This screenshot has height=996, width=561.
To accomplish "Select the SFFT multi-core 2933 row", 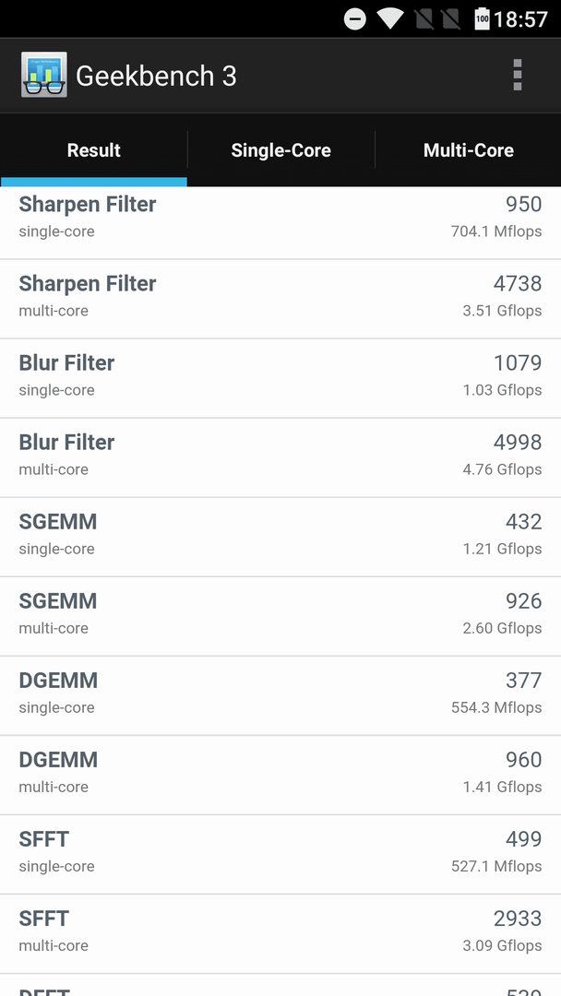I will [x=280, y=933].
